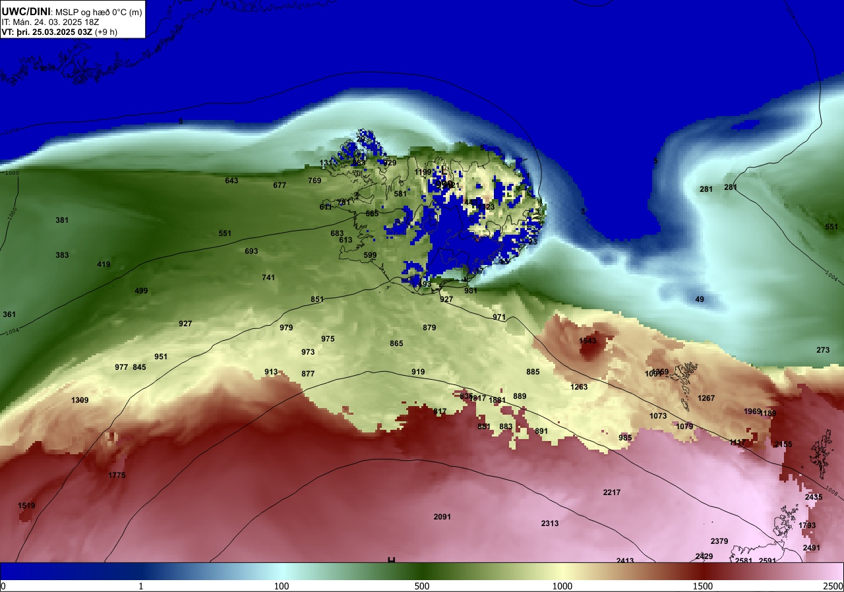Click the map value 891

point(541,431)
